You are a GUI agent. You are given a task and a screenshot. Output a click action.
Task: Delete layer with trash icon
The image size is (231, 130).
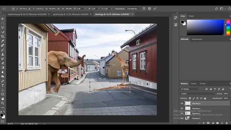click(227, 123)
